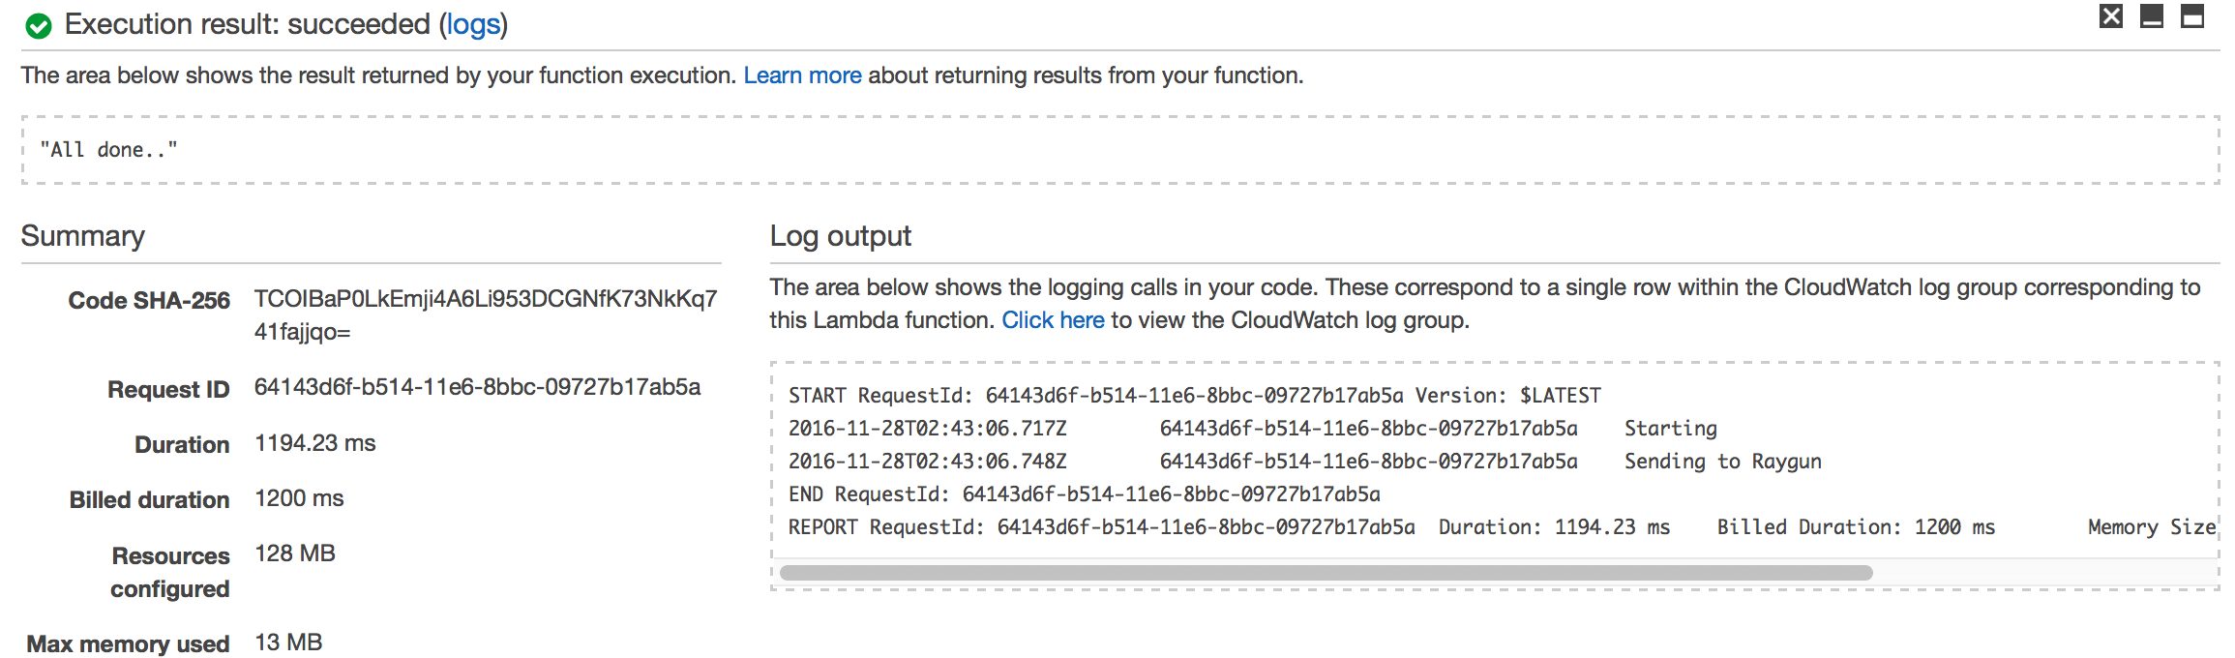Viewport: 2235px width, 658px height.
Task: Open the CloudWatch log group via Click here
Action: [x=1053, y=320]
